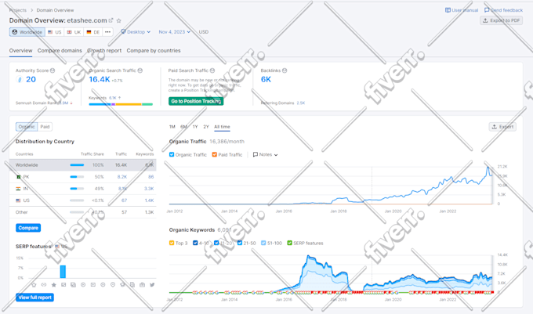Toggle the 11-20 keywords checkbox
The image size is (533, 314).
coord(216,243)
